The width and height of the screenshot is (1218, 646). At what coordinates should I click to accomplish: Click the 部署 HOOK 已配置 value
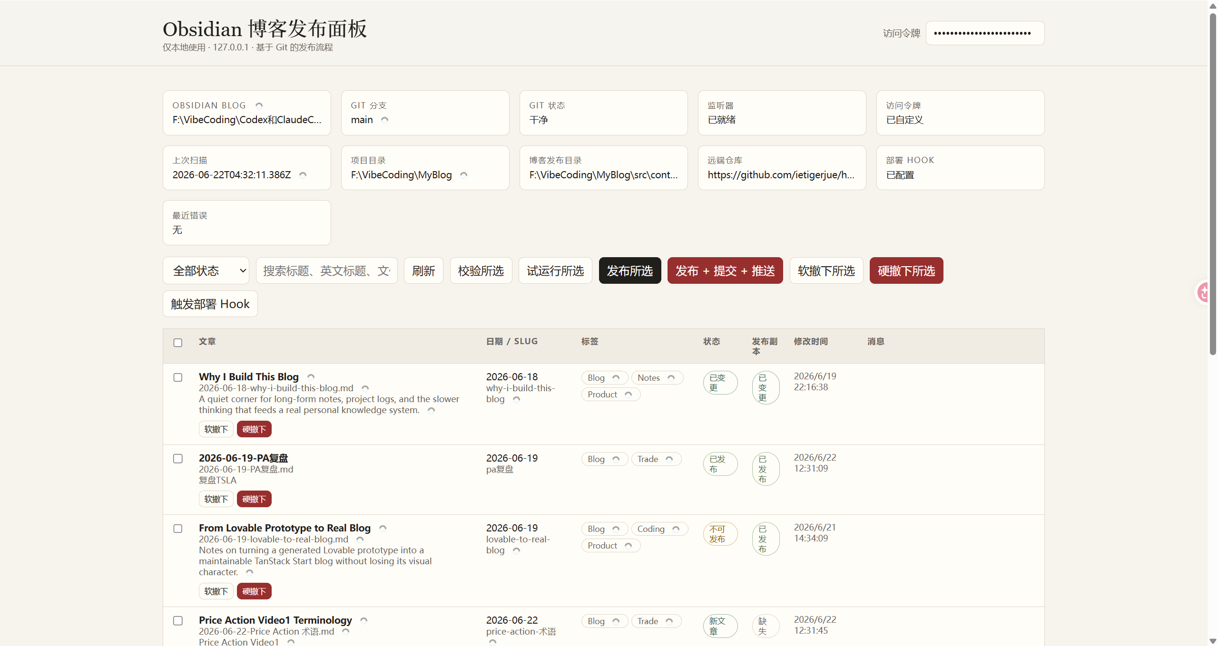[x=900, y=175]
